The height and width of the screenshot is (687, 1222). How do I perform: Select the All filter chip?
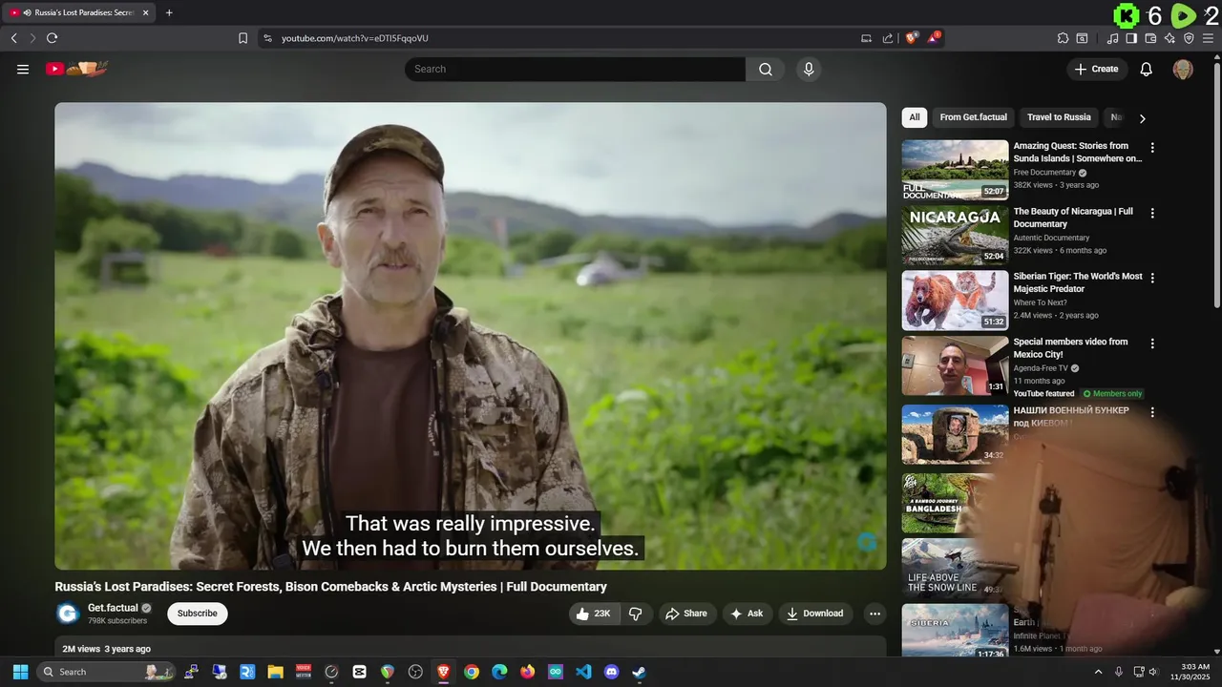click(914, 117)
